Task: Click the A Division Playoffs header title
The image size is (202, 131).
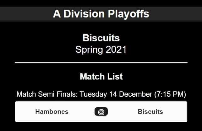Action: coord(101,14)
